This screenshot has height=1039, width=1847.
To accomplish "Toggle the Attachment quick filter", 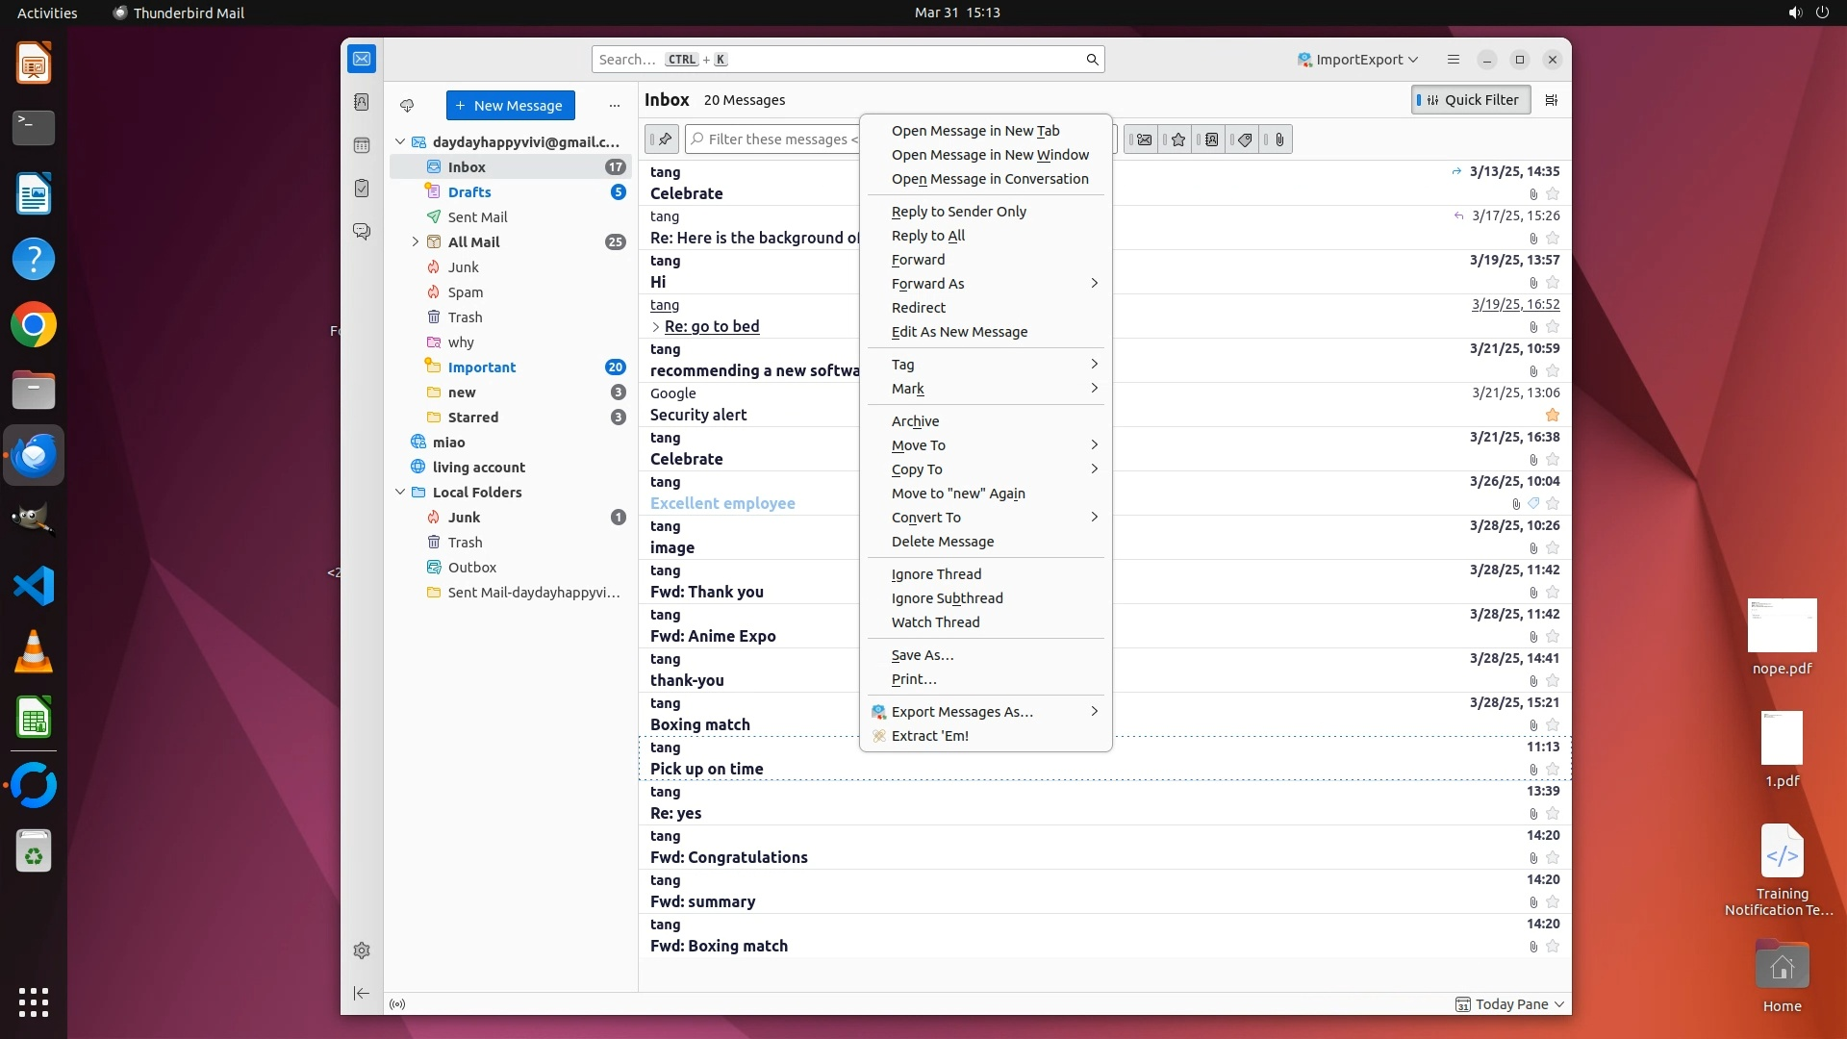I will (x=1279, y=139).
